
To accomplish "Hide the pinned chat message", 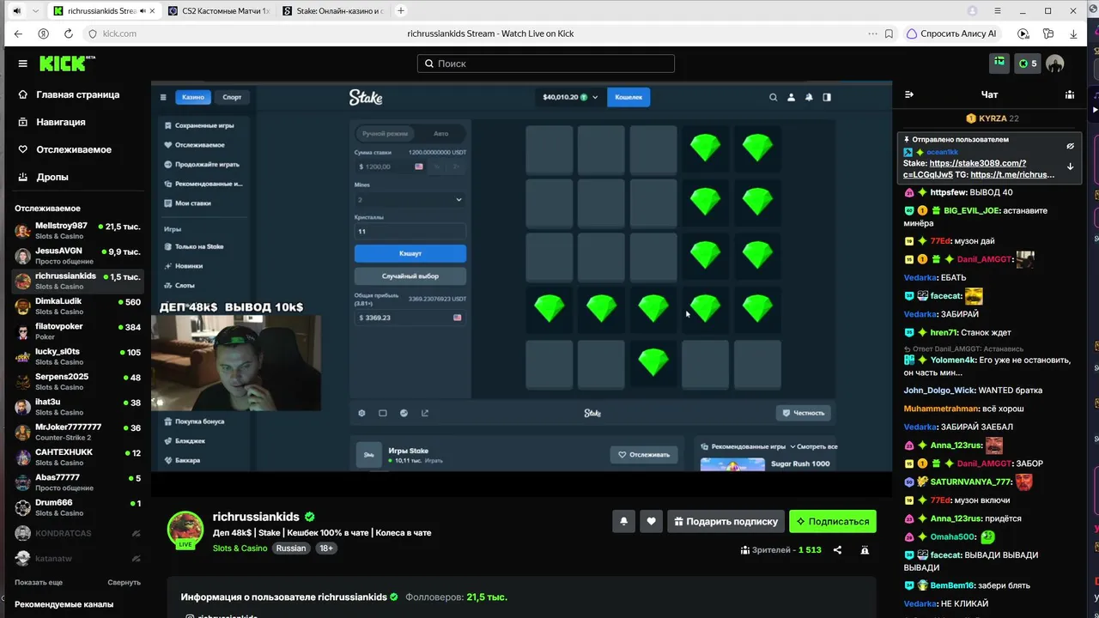I will (x=1070, y=146).
